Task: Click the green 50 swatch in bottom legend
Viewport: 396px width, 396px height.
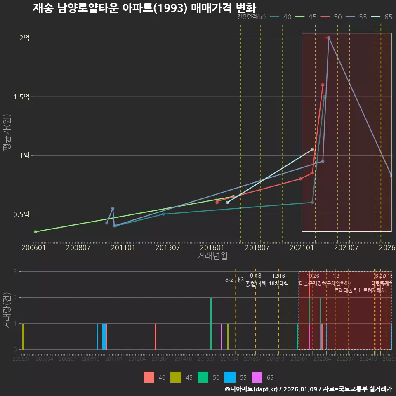Action: click(203, 377)
